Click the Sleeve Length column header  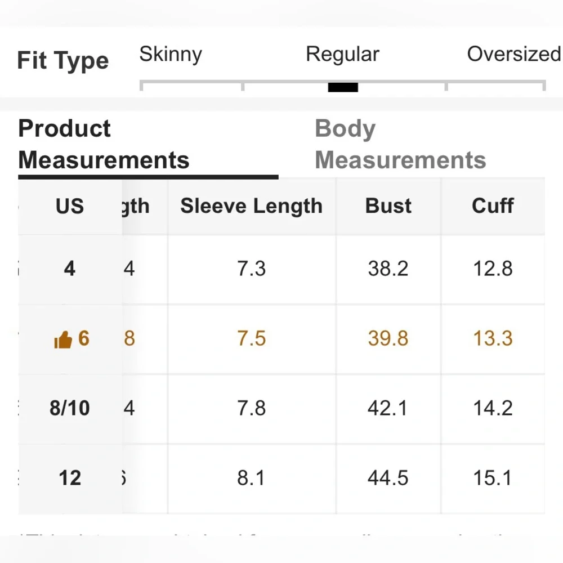[251, 206]
